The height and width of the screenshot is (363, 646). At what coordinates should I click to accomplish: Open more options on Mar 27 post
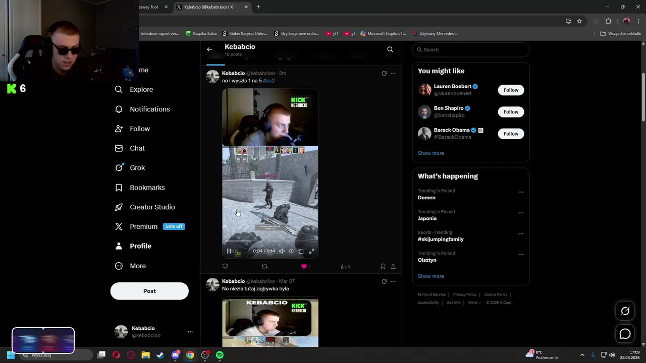[x=393, y=281]
